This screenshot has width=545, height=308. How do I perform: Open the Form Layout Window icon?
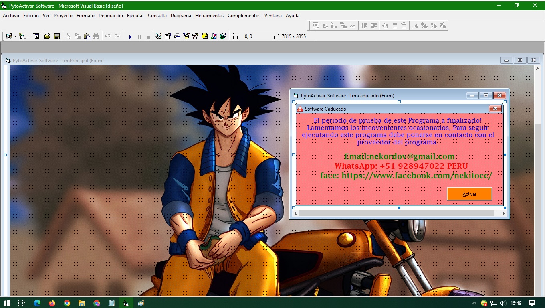click(x=177, y=36)
